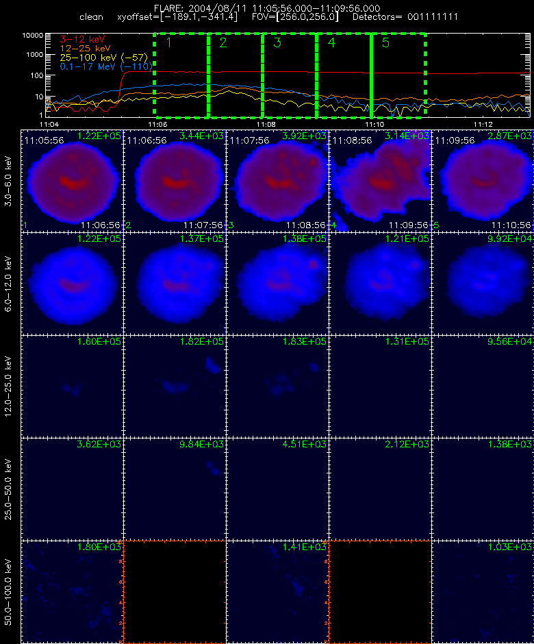Click the blue '0.1-17 MeV (-110)' legend entry
This screenshot has width=534, height=644.
point(106,66)
